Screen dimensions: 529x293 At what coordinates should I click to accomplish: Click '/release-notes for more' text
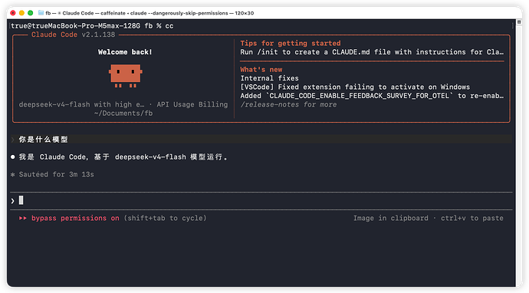(288, 104)
